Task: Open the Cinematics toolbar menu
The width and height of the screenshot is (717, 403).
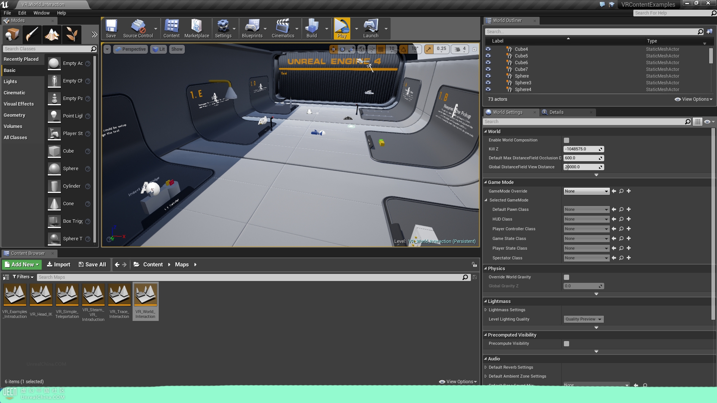Action: [x=283, y=29]
